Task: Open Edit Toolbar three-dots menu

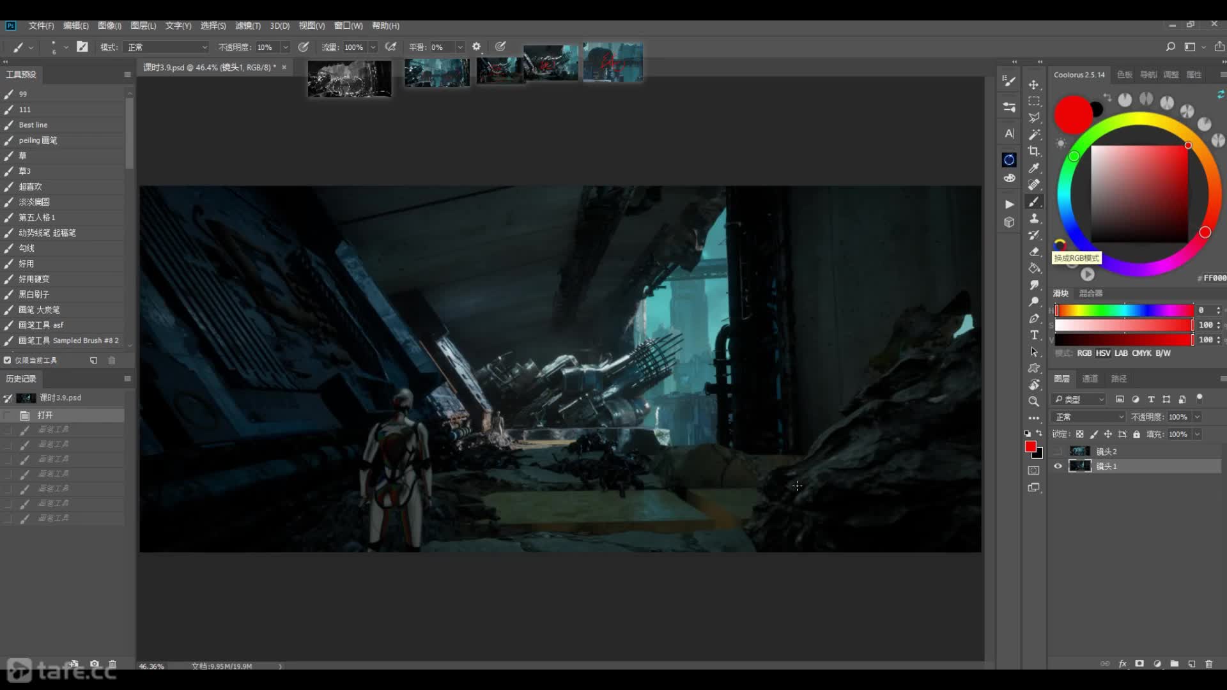Action: (1033, 418)
